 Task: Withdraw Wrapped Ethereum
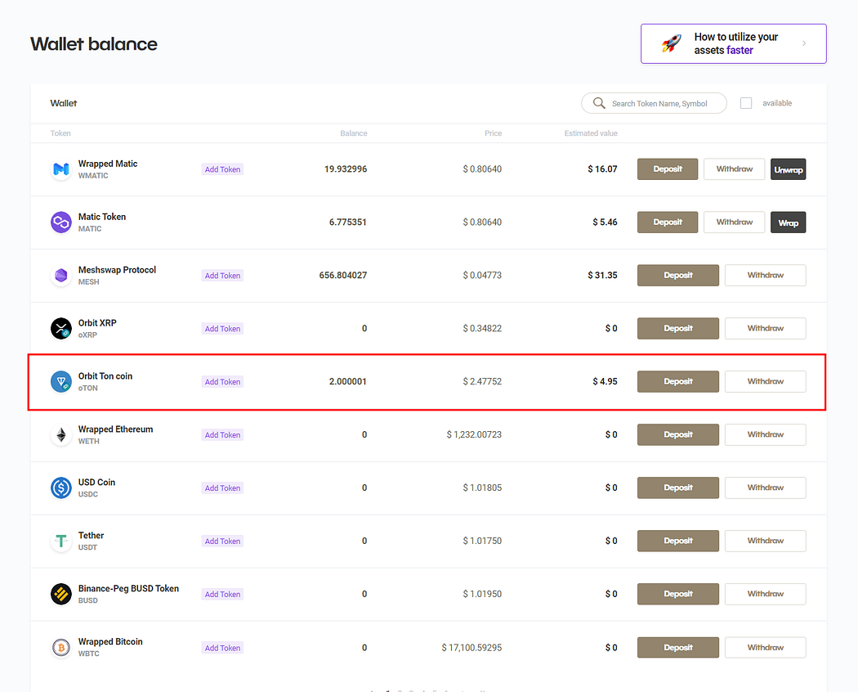tap(766, 435)
